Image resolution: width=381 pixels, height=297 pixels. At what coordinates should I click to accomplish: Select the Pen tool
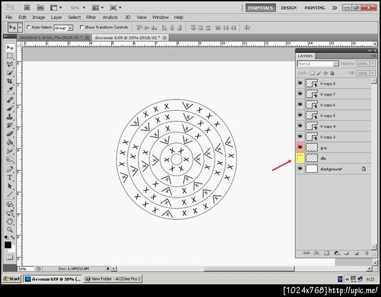pyautogui.click(x=10, y=169)
